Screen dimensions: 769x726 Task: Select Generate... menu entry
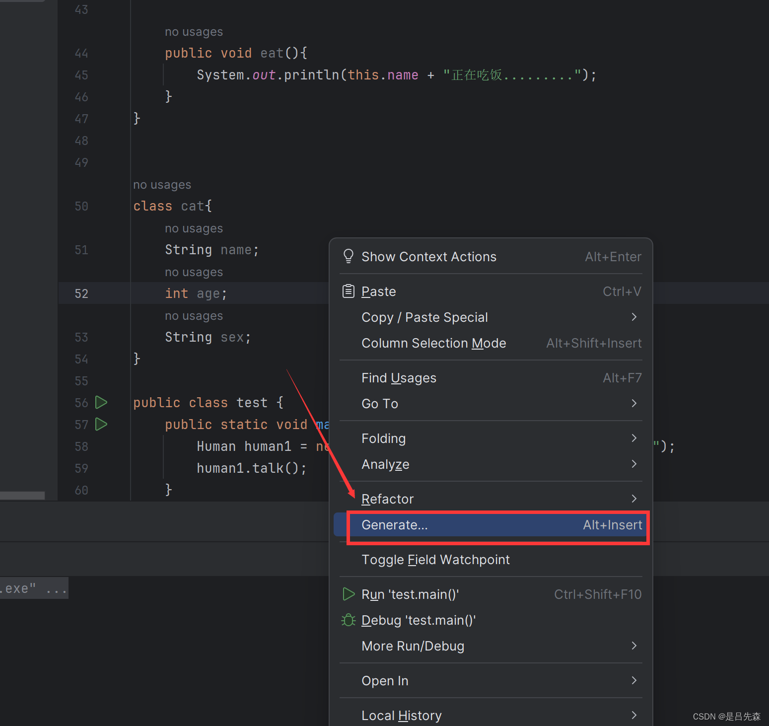491,525
